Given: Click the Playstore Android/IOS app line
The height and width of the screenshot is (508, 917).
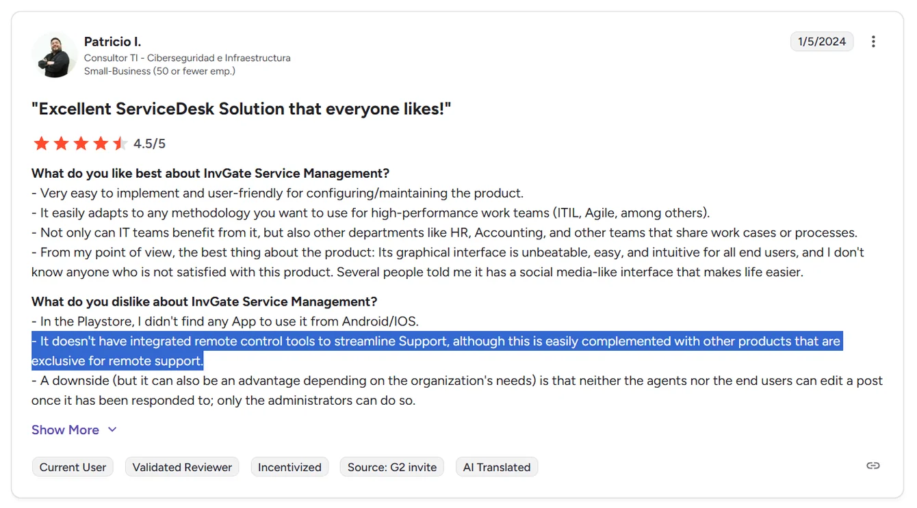Looking at the screenshot, I should tap(224, 321).
